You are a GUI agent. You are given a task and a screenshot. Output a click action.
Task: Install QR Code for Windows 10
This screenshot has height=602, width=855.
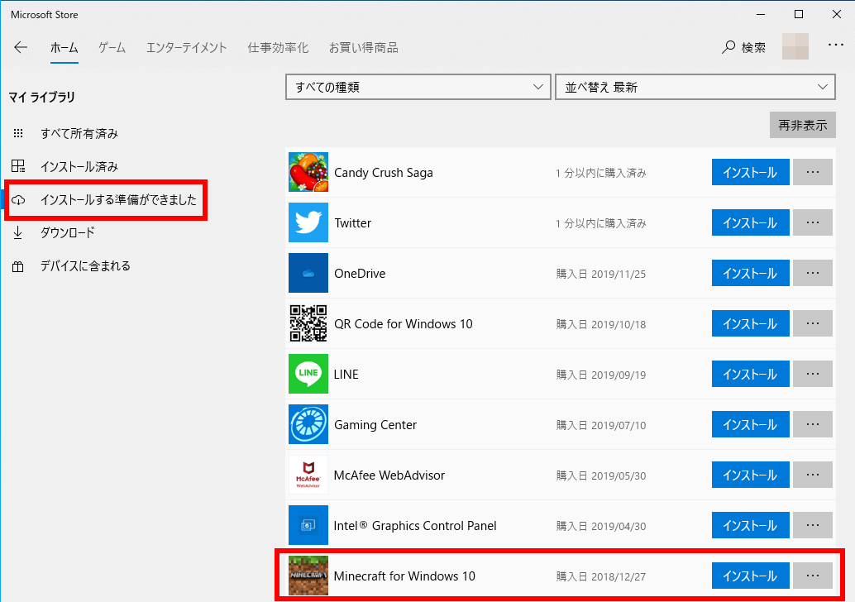point(750,323)
